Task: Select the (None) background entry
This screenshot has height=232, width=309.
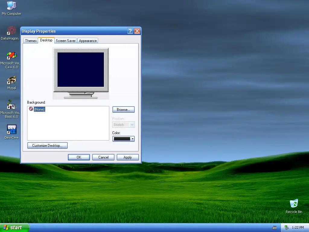Action: point(40,109)
